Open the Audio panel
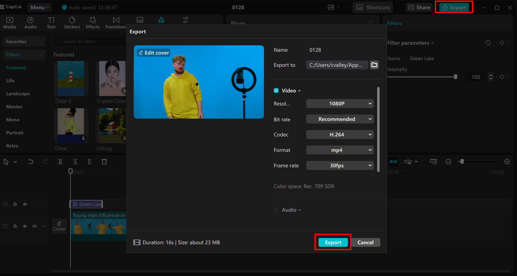The width and height of the screenshot is (517, 276). click(x=30, y=23)
